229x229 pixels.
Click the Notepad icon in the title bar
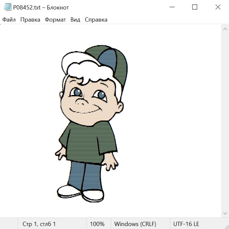click(8, 7)
